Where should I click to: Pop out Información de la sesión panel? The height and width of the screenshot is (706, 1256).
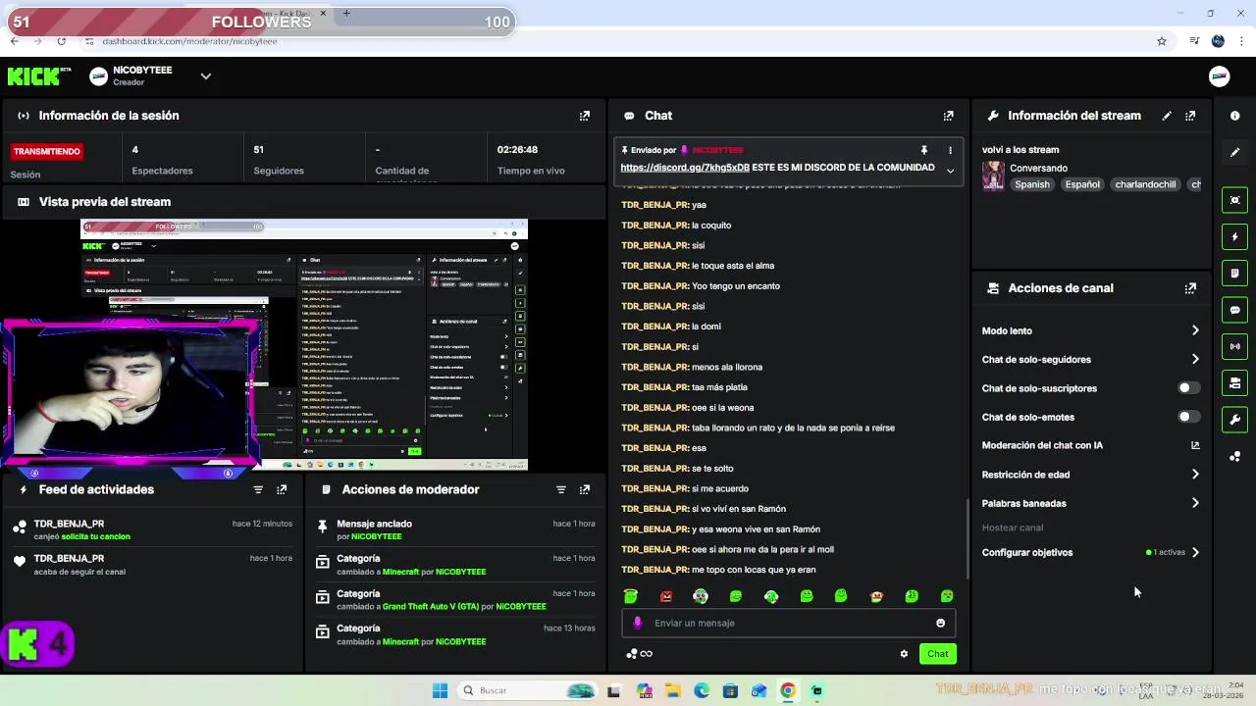[x=585, y=116]
